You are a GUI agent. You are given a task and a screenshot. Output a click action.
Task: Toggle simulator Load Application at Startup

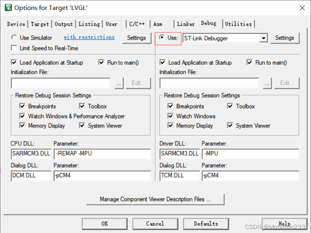click(14, 62)
